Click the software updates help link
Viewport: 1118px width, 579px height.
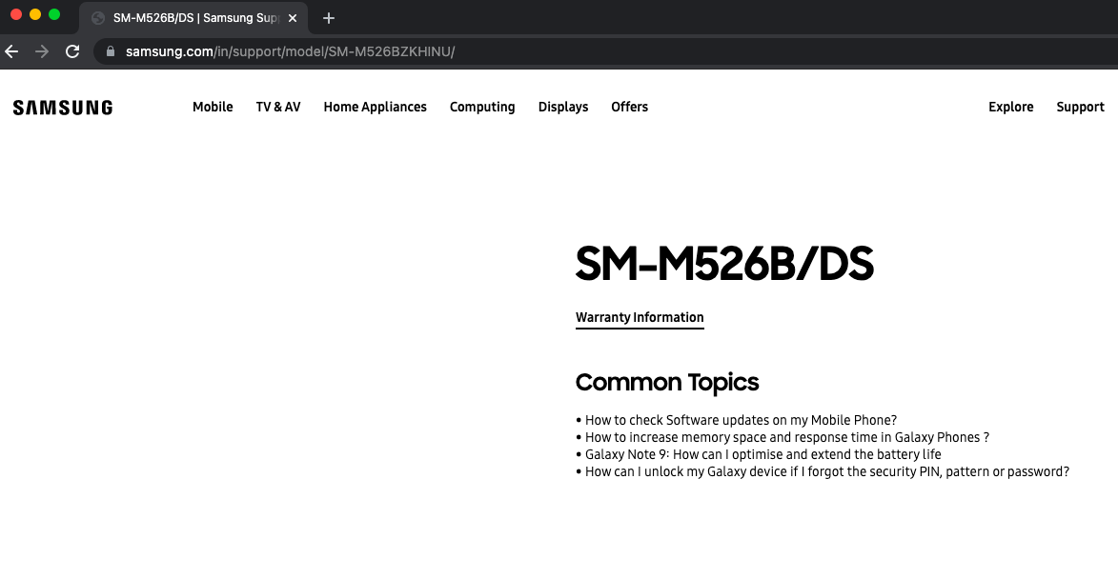[740, 420]
